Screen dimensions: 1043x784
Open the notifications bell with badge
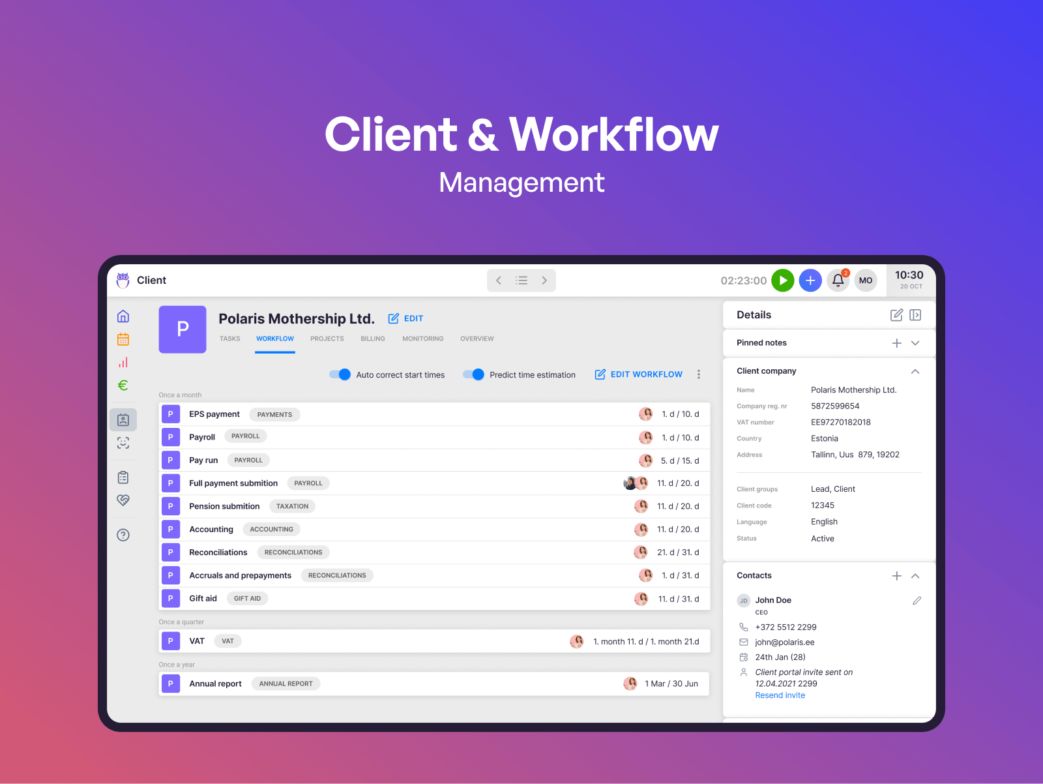point(838,280)
